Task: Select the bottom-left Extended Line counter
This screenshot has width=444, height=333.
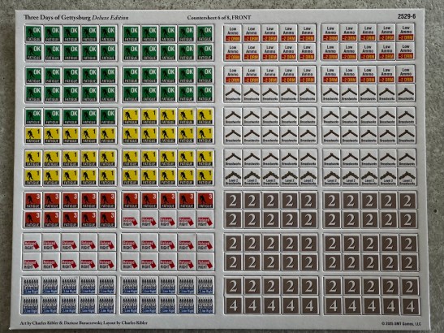Action: click(x=31, y=305)
